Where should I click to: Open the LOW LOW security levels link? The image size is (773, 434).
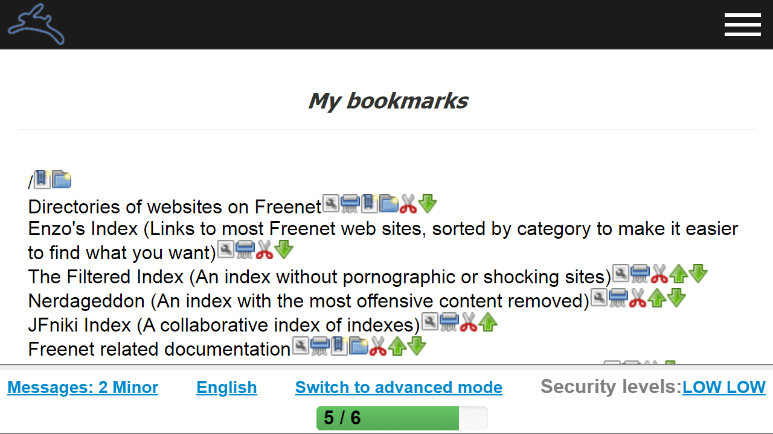click(724, 387)
